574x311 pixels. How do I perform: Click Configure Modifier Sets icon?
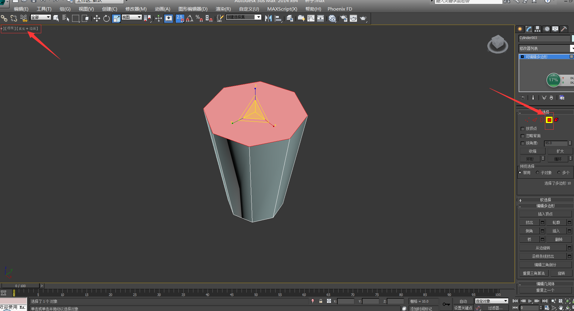(562, 98)
